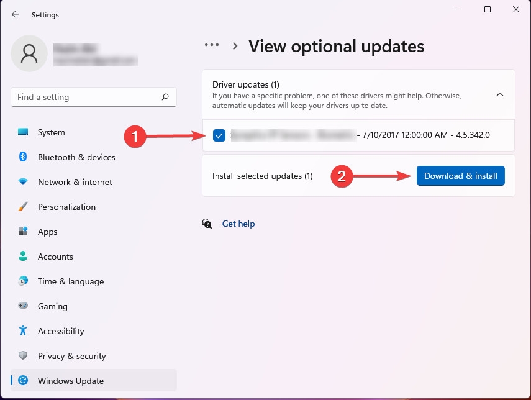
Task: Click the Gaming controller icon
Action: click(x=23, y=306)
